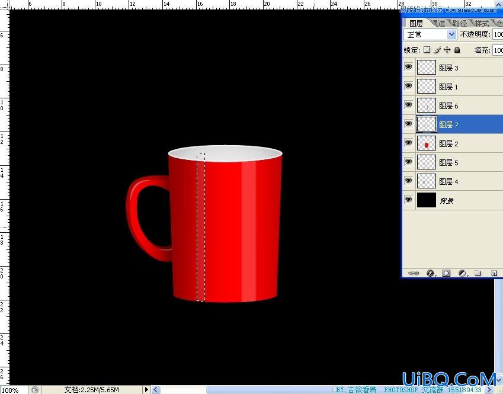Image resolution: width=503 pixels, height=394 pixels.
Task: Click inside the dashed selection on the mug
Action: click(201, 227)
